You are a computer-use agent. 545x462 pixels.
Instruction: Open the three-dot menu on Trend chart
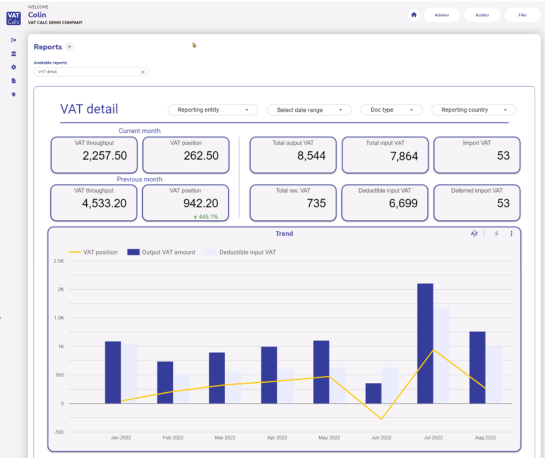pyautogui.click(x=511, y=233)
